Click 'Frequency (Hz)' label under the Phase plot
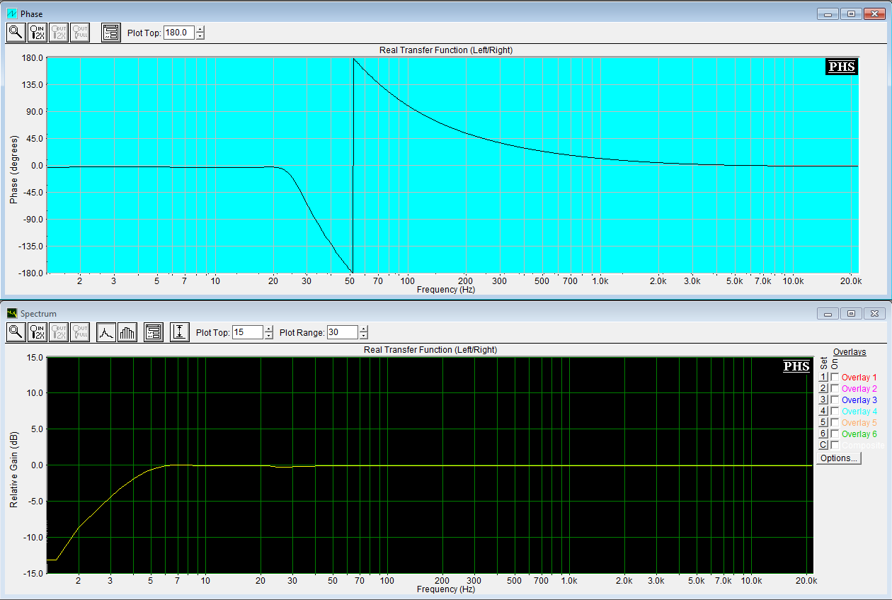This screenshot has width=892, height=600. pos(446,290)
